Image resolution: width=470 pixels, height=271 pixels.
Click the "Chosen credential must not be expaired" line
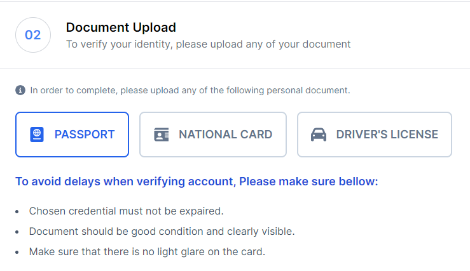126,211
